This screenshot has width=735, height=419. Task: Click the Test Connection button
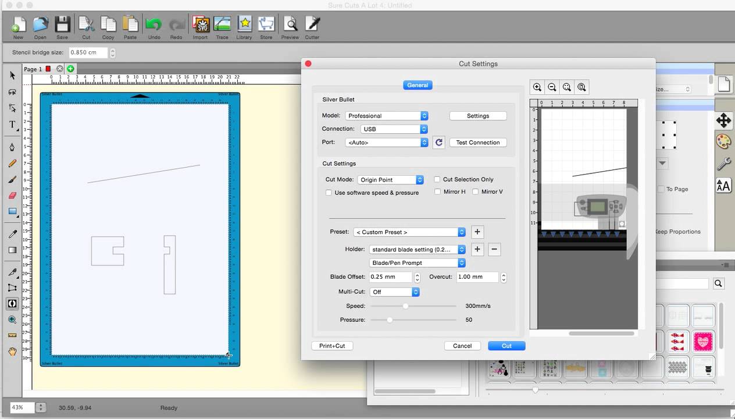[x=478, y=142]
